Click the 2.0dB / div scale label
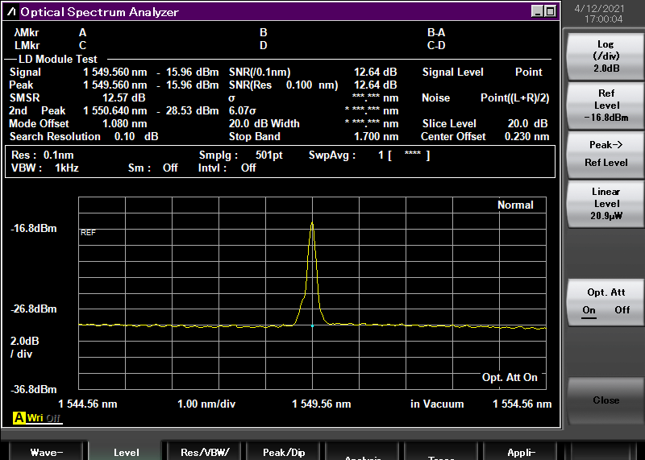 pos(25,347)
